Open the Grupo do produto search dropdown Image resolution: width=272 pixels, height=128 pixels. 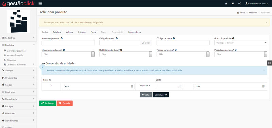(x=241, y=43)
